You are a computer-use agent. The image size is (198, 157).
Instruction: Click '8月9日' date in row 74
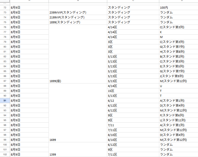(x=29, y=17)
